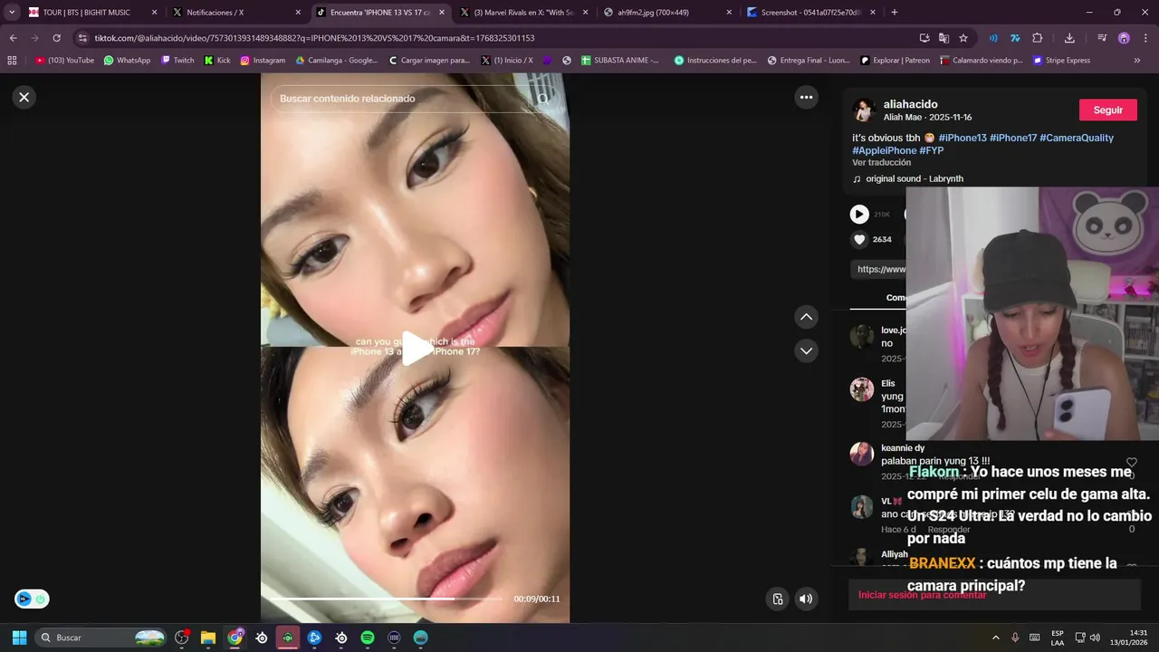Open the Windows Start menu
The height and width of the screenshot is (652, 1159).
point(19,638)
